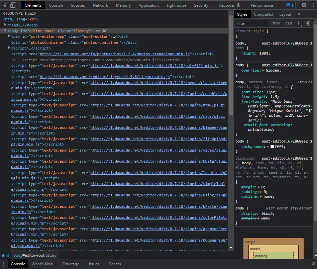This screenshot has height=269, width=317.
Task: Expand the background #fff shorthand
Action: pyautogui.click(x=268, y=147)
